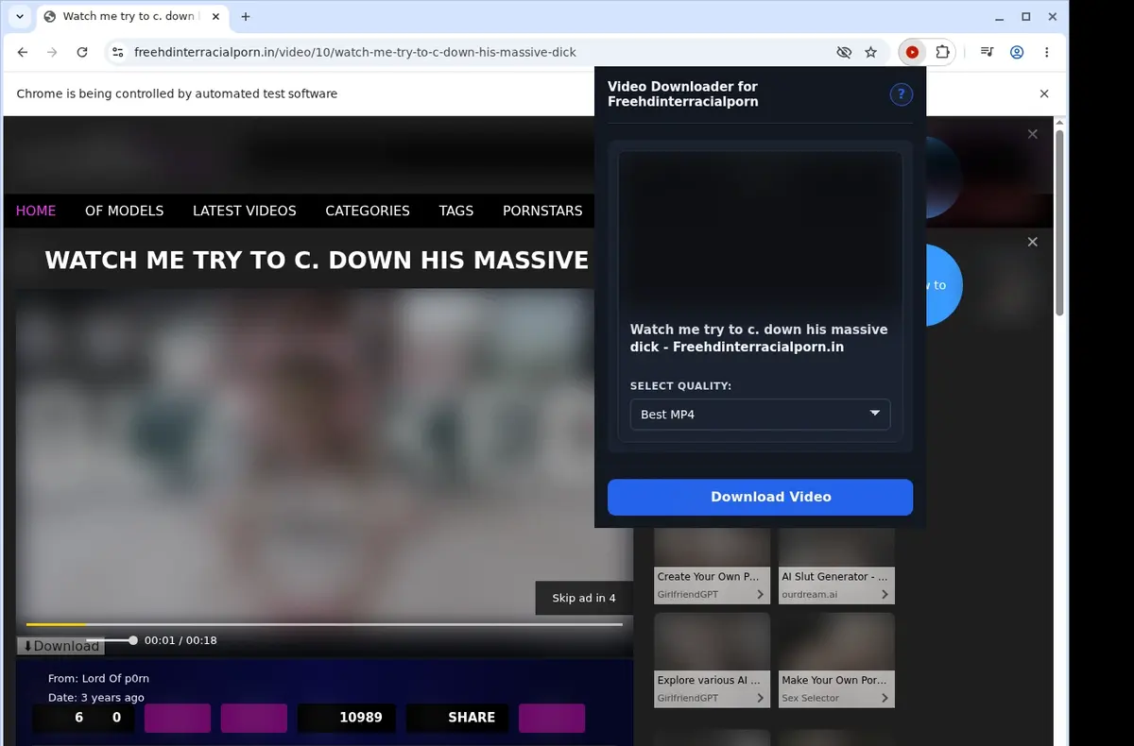Screen dimensions: 1134x746
Task: Open the ourdream.ai ad card
Action: click(836, 565)
